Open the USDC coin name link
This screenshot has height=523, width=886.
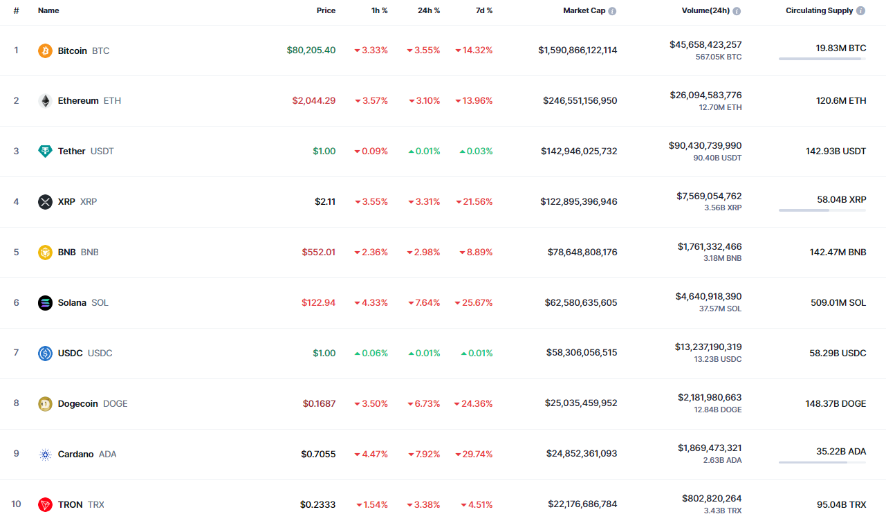70,354
